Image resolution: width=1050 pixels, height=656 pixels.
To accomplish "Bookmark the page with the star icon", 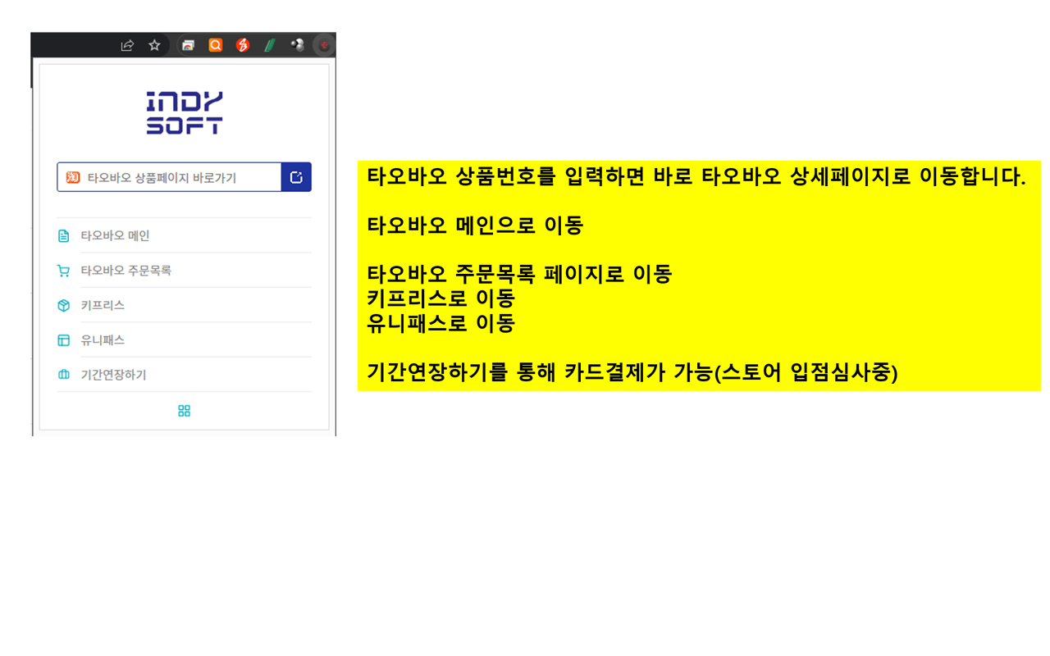I will [154, 45].
